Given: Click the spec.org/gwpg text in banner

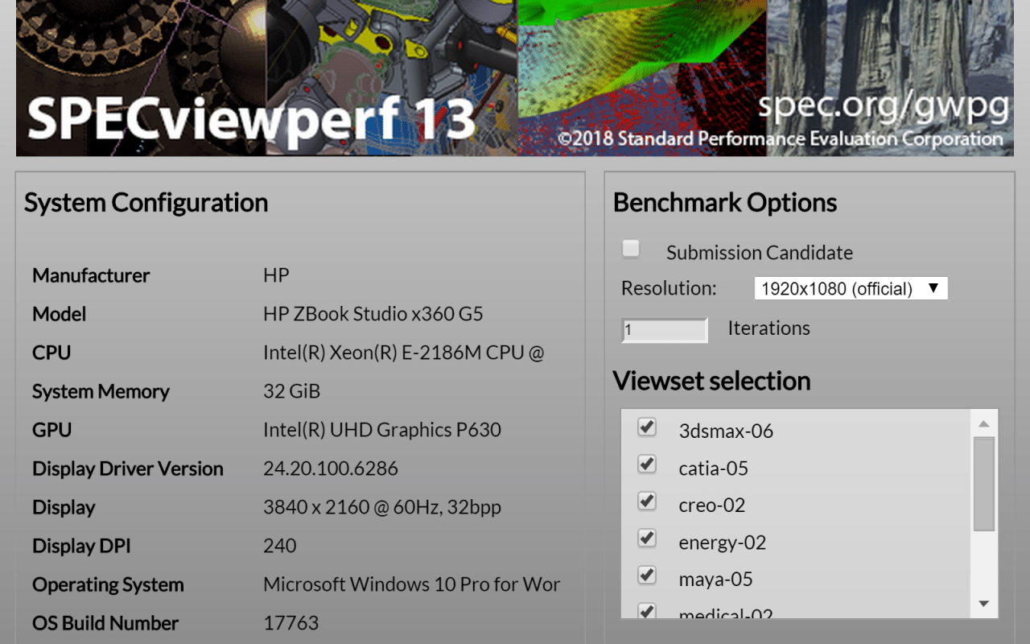Looking at the screenshot, I should tap(883, 105).
